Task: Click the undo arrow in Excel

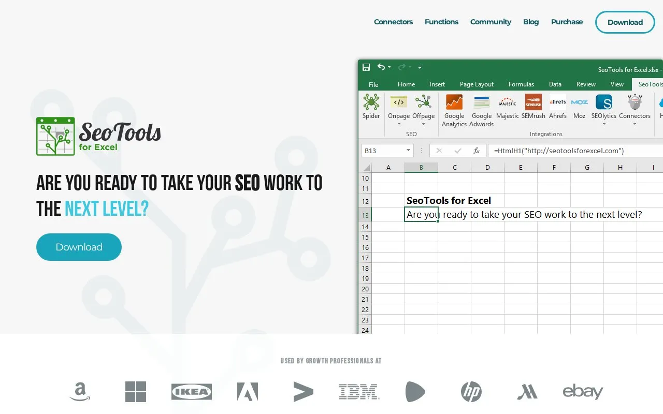Action: (381, 67)
